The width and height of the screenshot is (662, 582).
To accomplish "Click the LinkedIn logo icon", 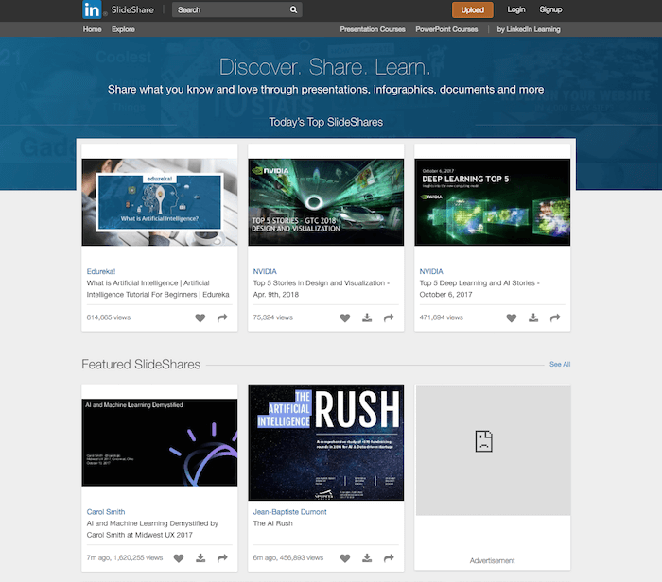I will 92,9.
